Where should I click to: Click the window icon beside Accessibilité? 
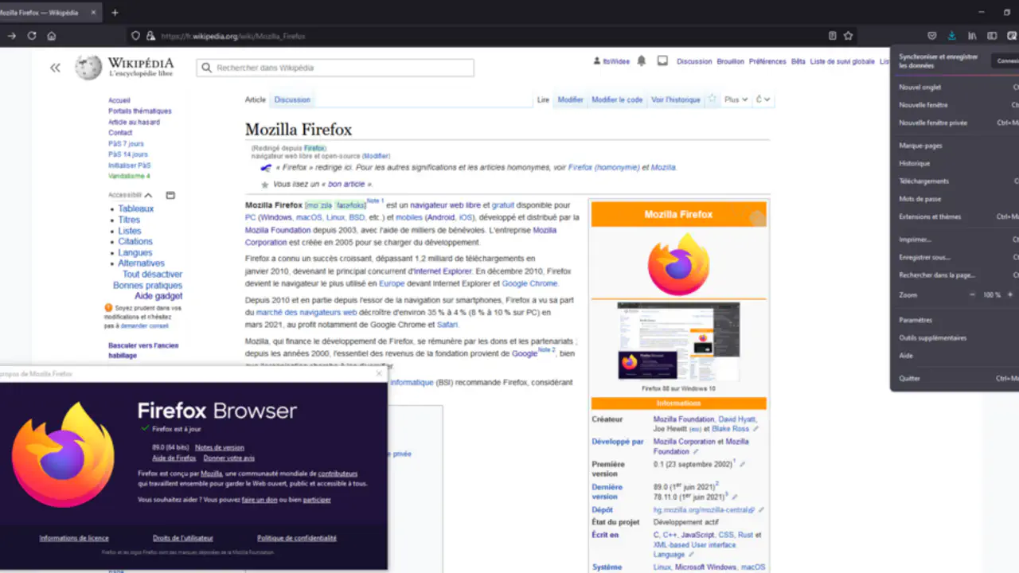[x=170, y=195]
